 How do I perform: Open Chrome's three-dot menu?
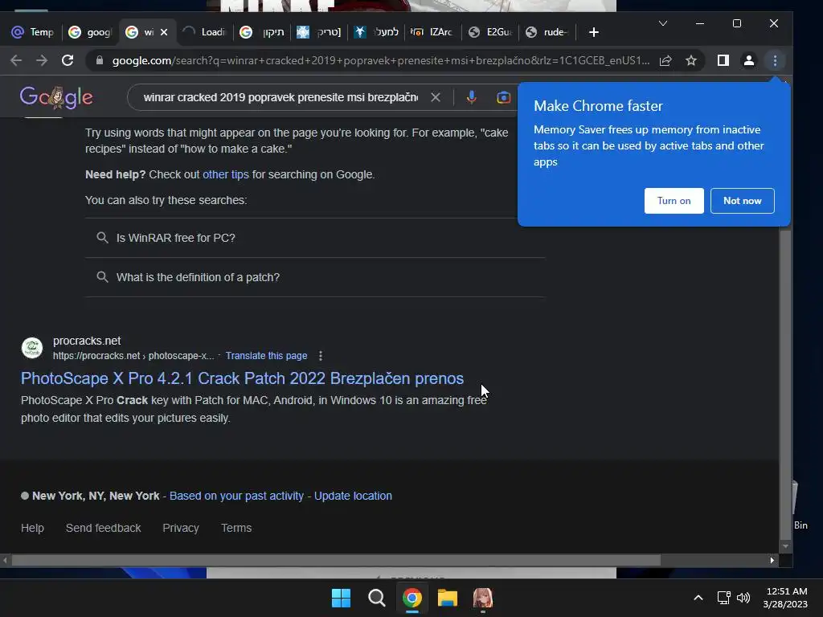click(x=775, y=60)
